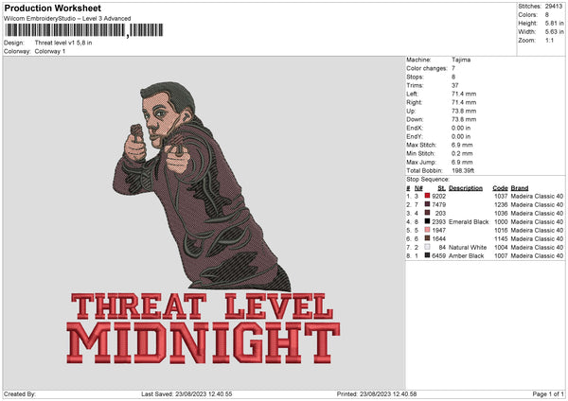Click the 'Natural White' description
Screen dimensions: 568x401
468,247
